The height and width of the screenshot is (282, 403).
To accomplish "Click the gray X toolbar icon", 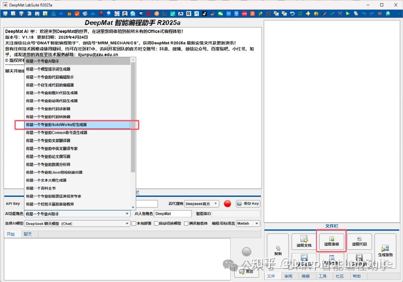I will [340, 14].
